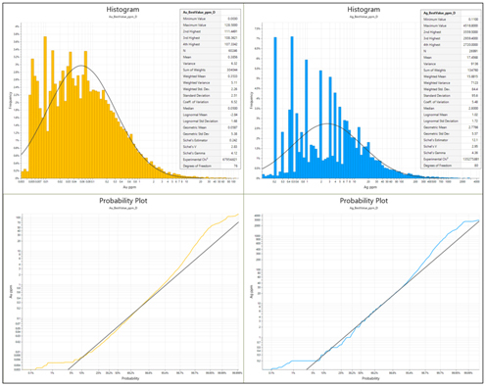Select 'Geometric Std Dev' row in Ag table
This screenshot has width=486, height=386.
(451, 133)
